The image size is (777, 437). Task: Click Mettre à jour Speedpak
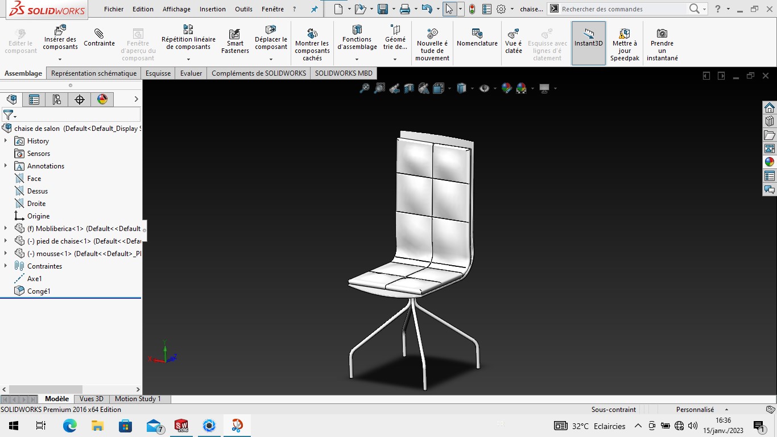[x=625, y=44]
